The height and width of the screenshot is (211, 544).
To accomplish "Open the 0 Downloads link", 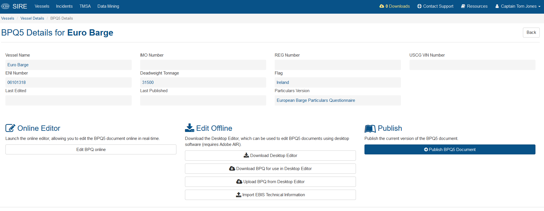I will (395, 6).
